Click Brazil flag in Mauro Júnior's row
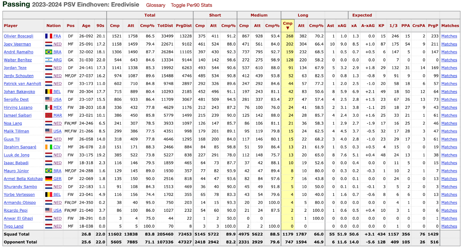Image resolution: width=465 pixels, height=248 pixels. [x=49, y=171]
